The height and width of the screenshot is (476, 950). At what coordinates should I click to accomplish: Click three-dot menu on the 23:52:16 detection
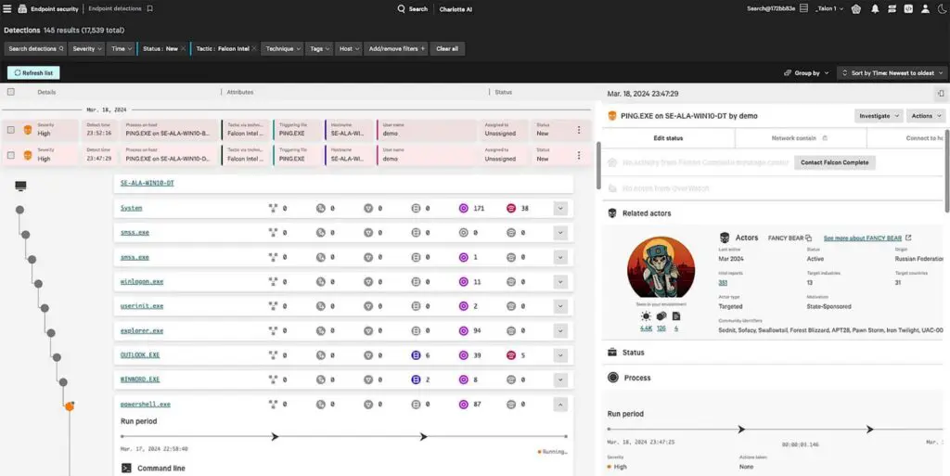click(579, 130)
